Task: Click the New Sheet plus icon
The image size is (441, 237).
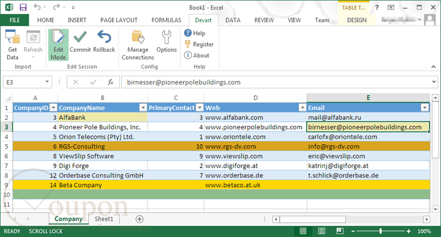Action: coord(139,219)
